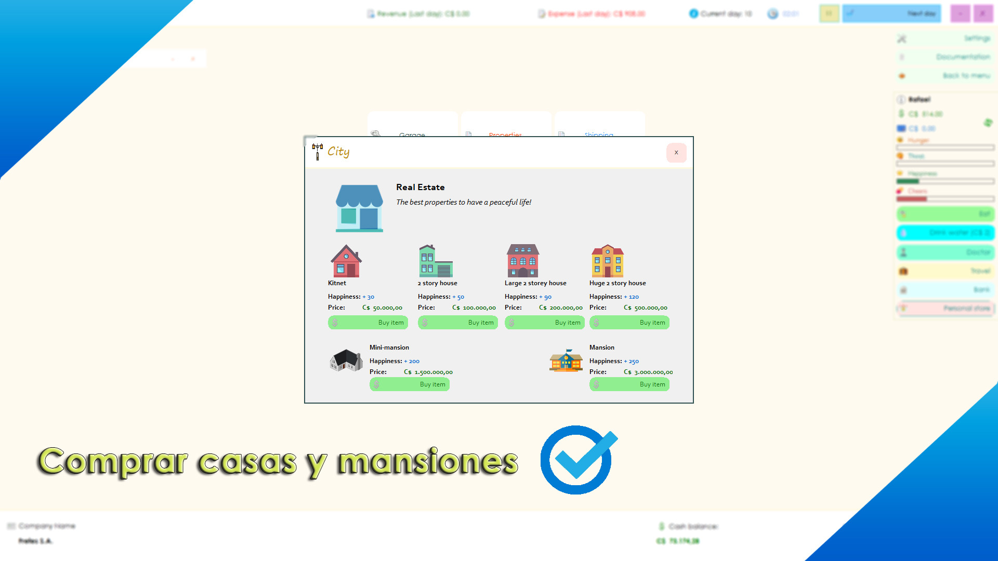The image size is (998, 561).
Task: Close the City dialog
Action: [676, 153]
